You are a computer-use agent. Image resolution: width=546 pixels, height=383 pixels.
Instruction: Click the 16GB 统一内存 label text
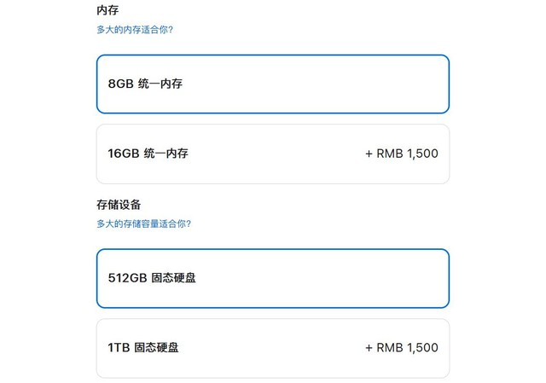click(x=148, y=154)
